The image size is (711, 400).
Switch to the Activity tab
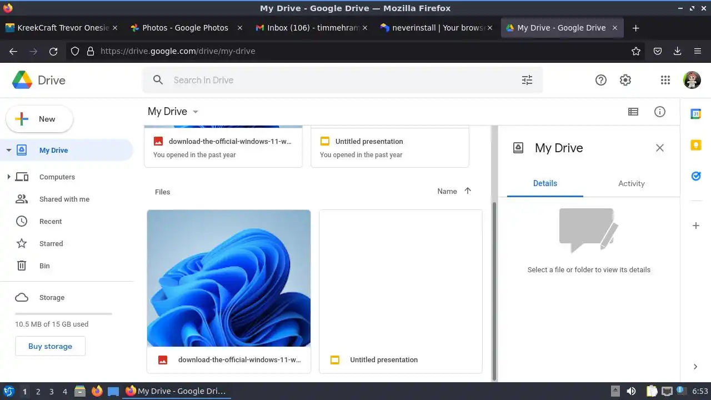click(632, 183)
